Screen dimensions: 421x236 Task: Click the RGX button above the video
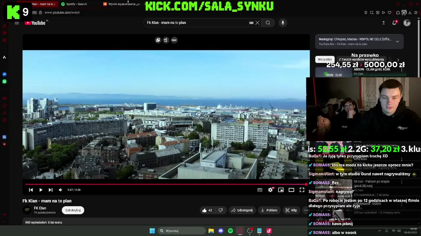(x=174, y=40)
